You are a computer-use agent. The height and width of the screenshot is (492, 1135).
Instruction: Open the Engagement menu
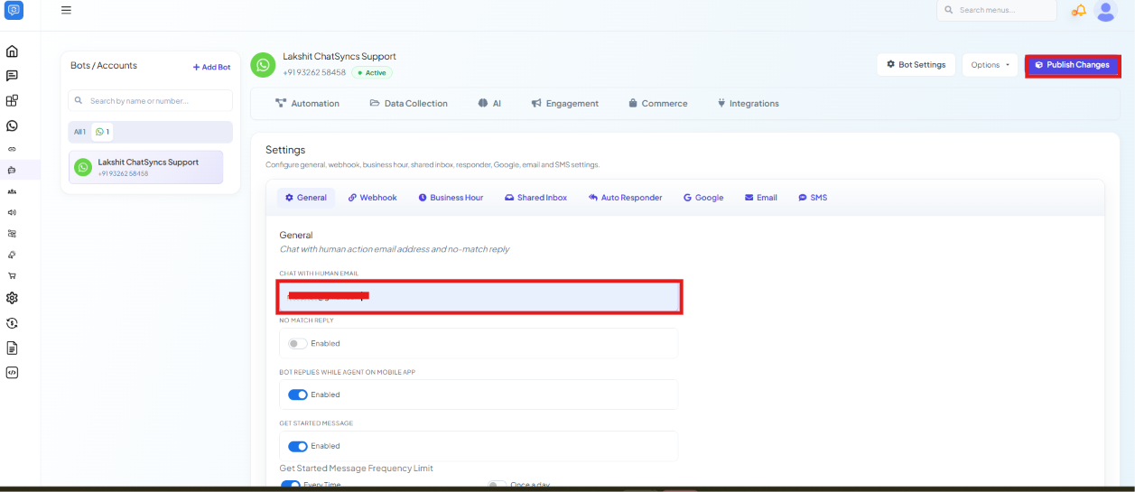click(565, 104)
